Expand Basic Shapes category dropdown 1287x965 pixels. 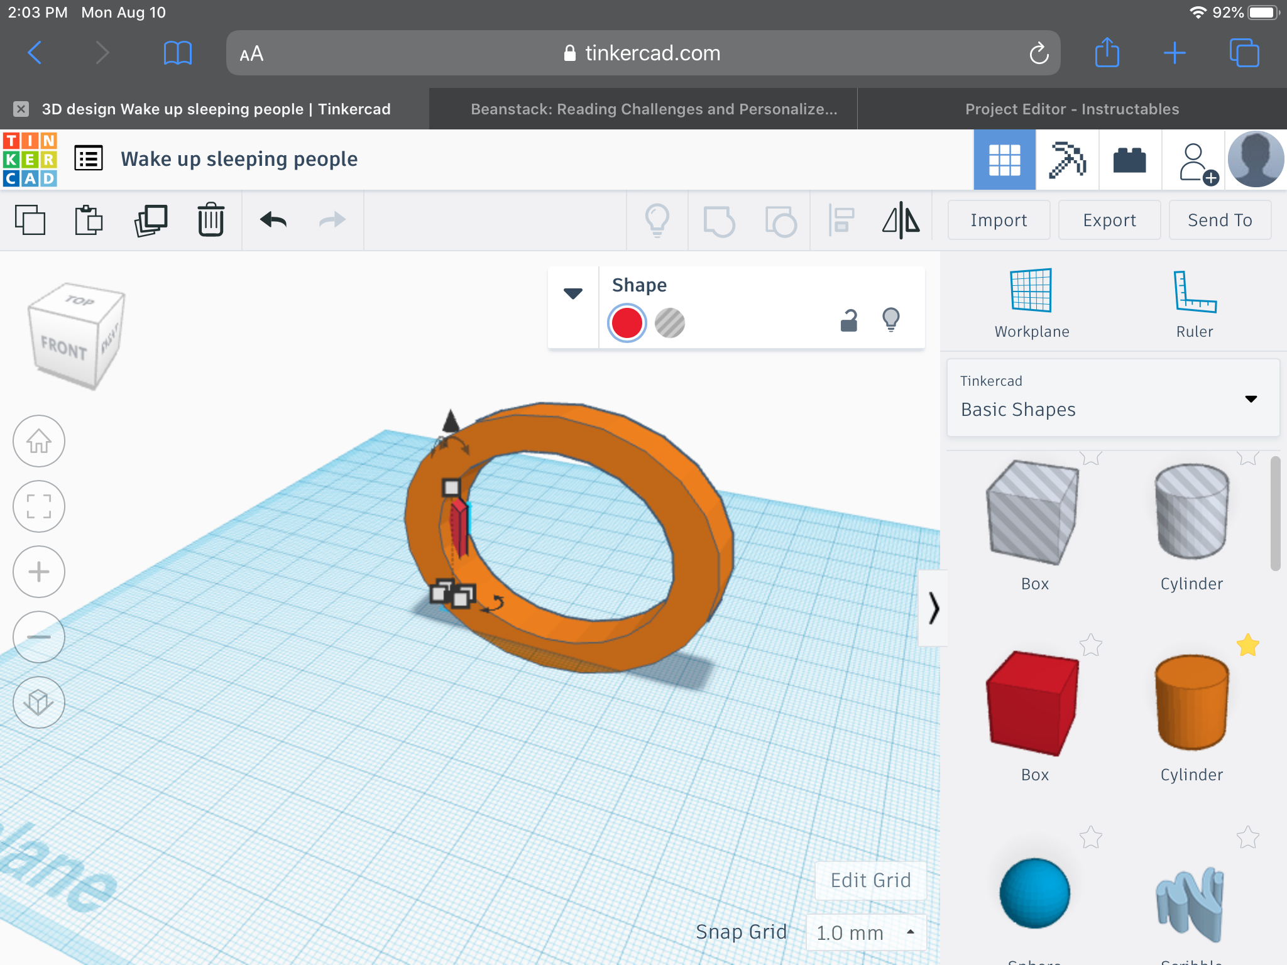click(x=1251, y=399)
